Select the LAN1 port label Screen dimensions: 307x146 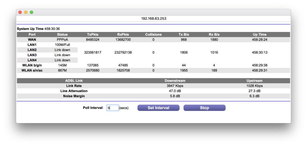pos(32,45)
